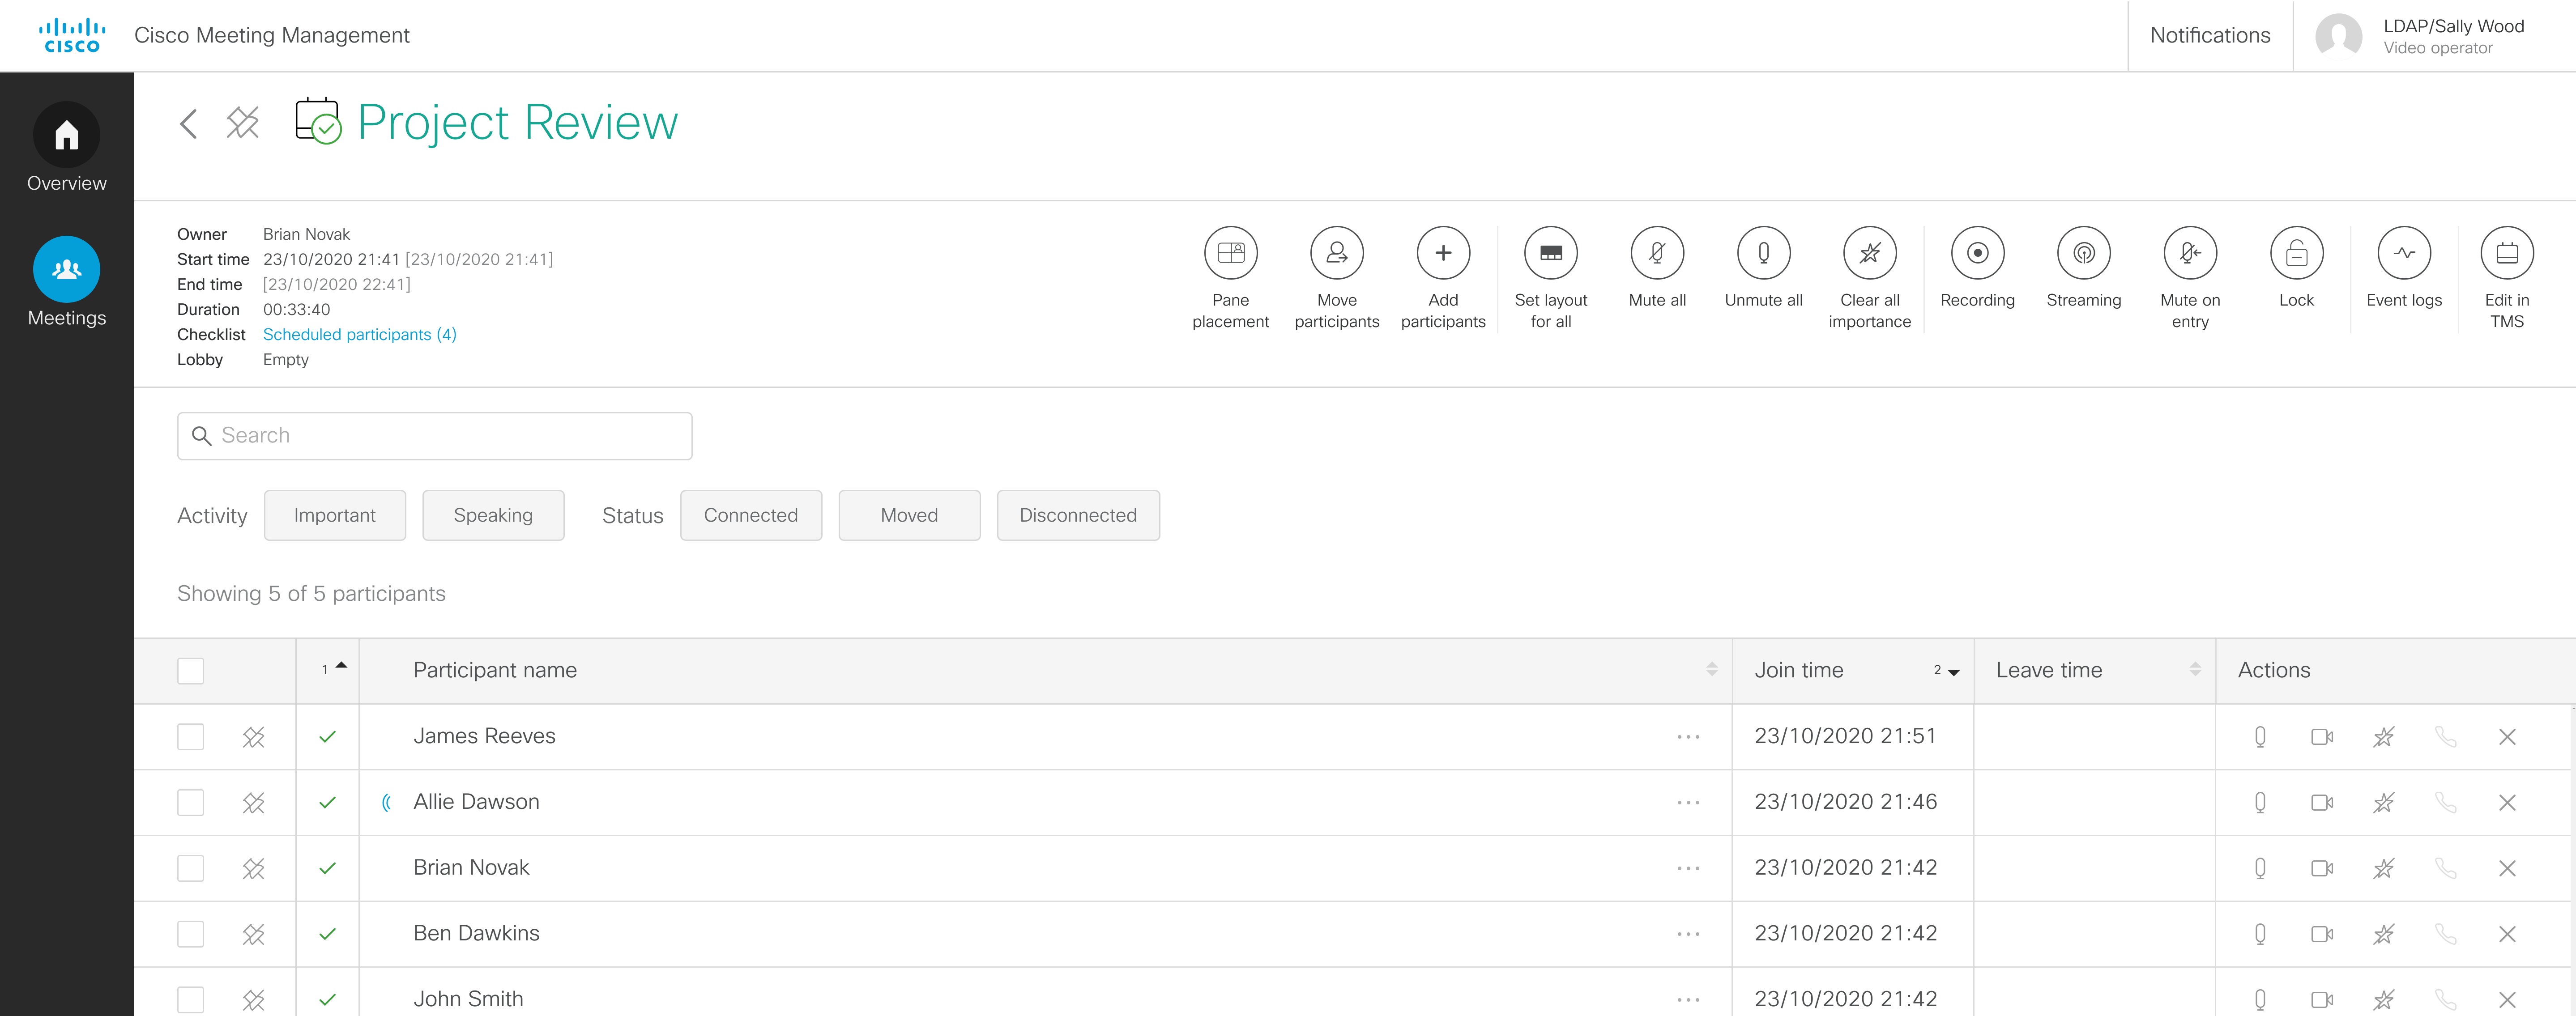
Task: Disconnect Brian Novak with X icon
Action: [2506, 869]
